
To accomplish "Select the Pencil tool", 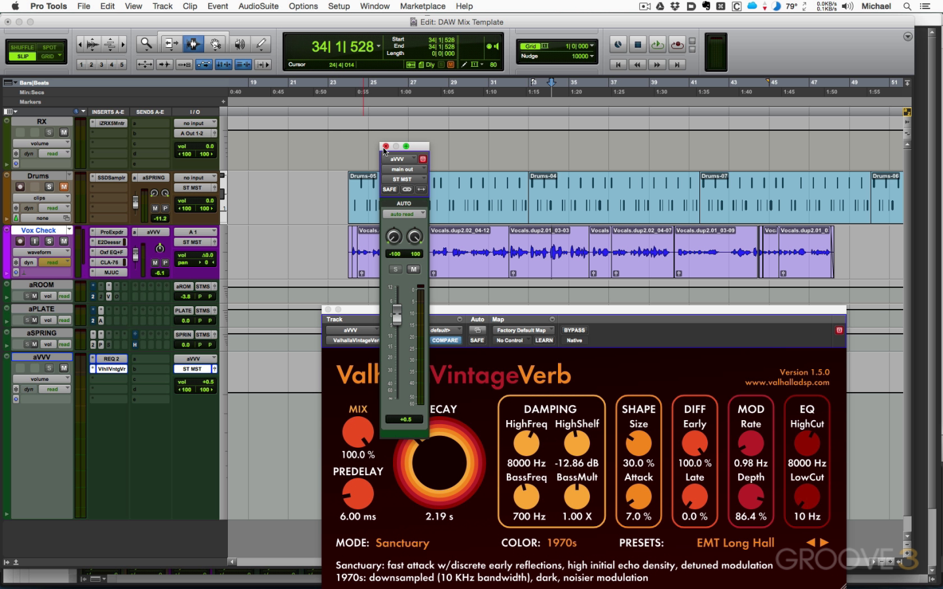I will [x=261, y=44].
